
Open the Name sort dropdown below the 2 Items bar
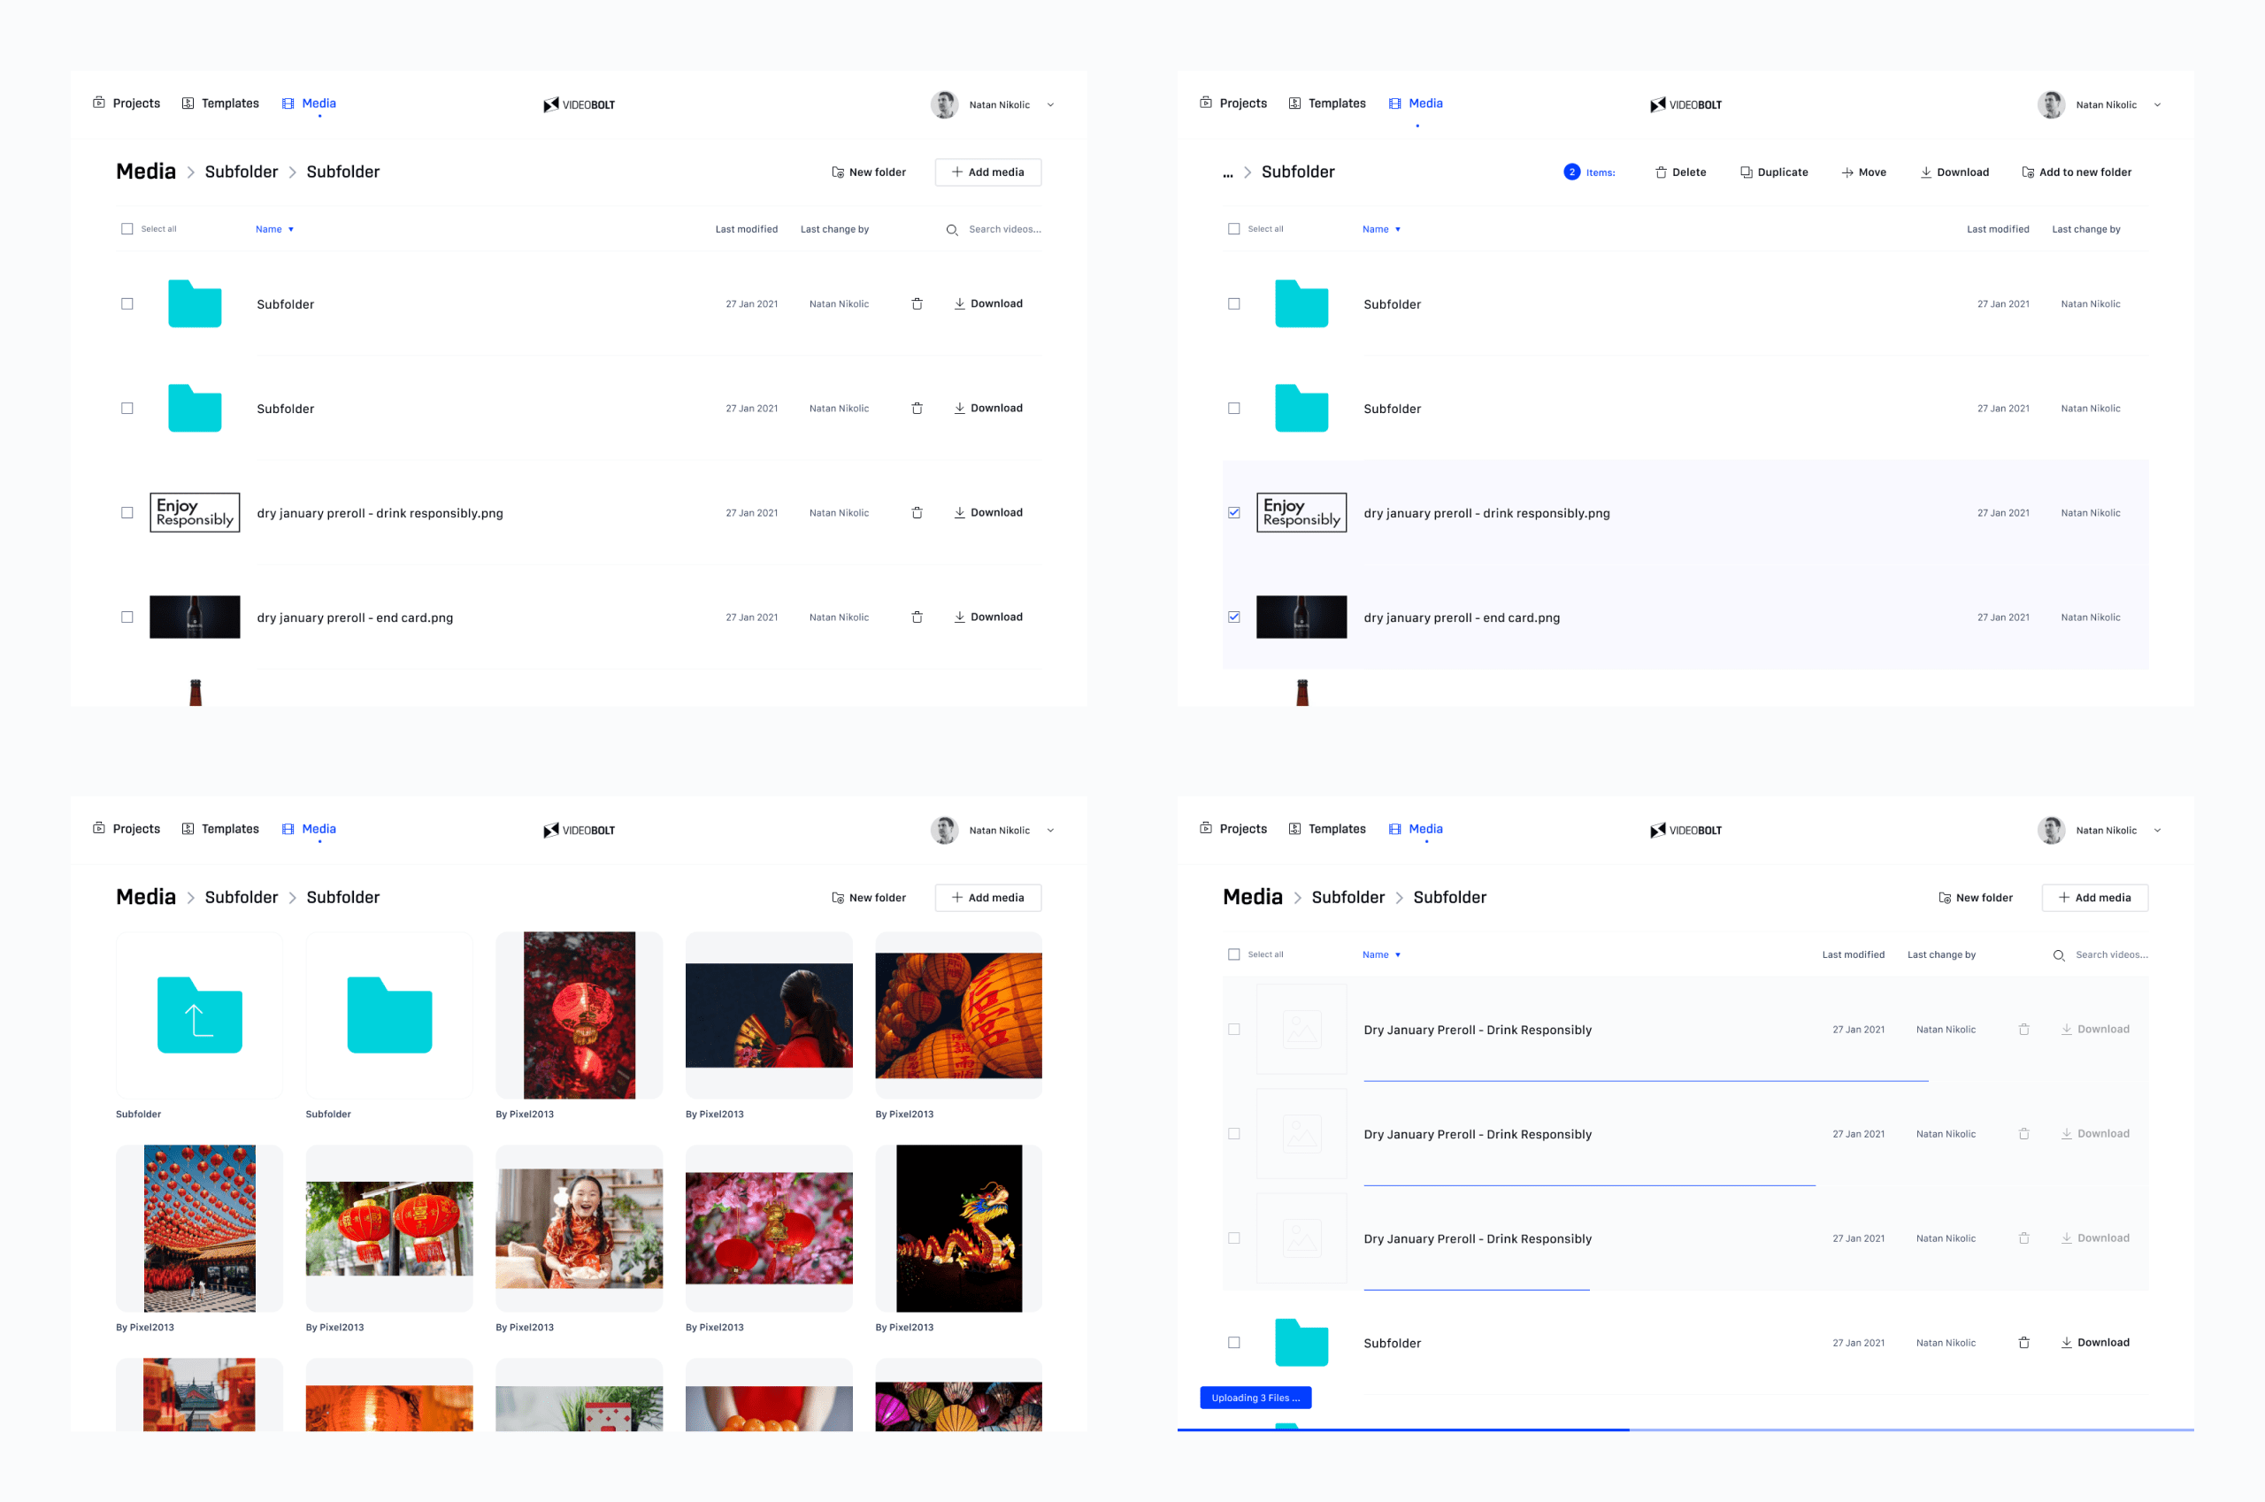[1380, 229]
